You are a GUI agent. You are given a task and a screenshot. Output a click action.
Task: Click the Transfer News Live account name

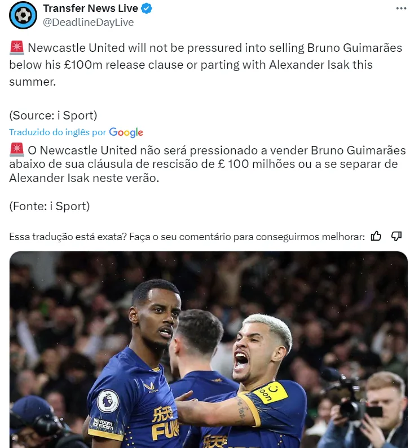[91, 8]
